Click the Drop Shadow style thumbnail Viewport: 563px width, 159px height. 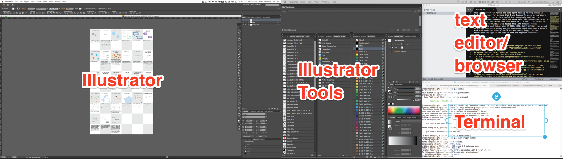pyautogui.click(x=320, y=43)
